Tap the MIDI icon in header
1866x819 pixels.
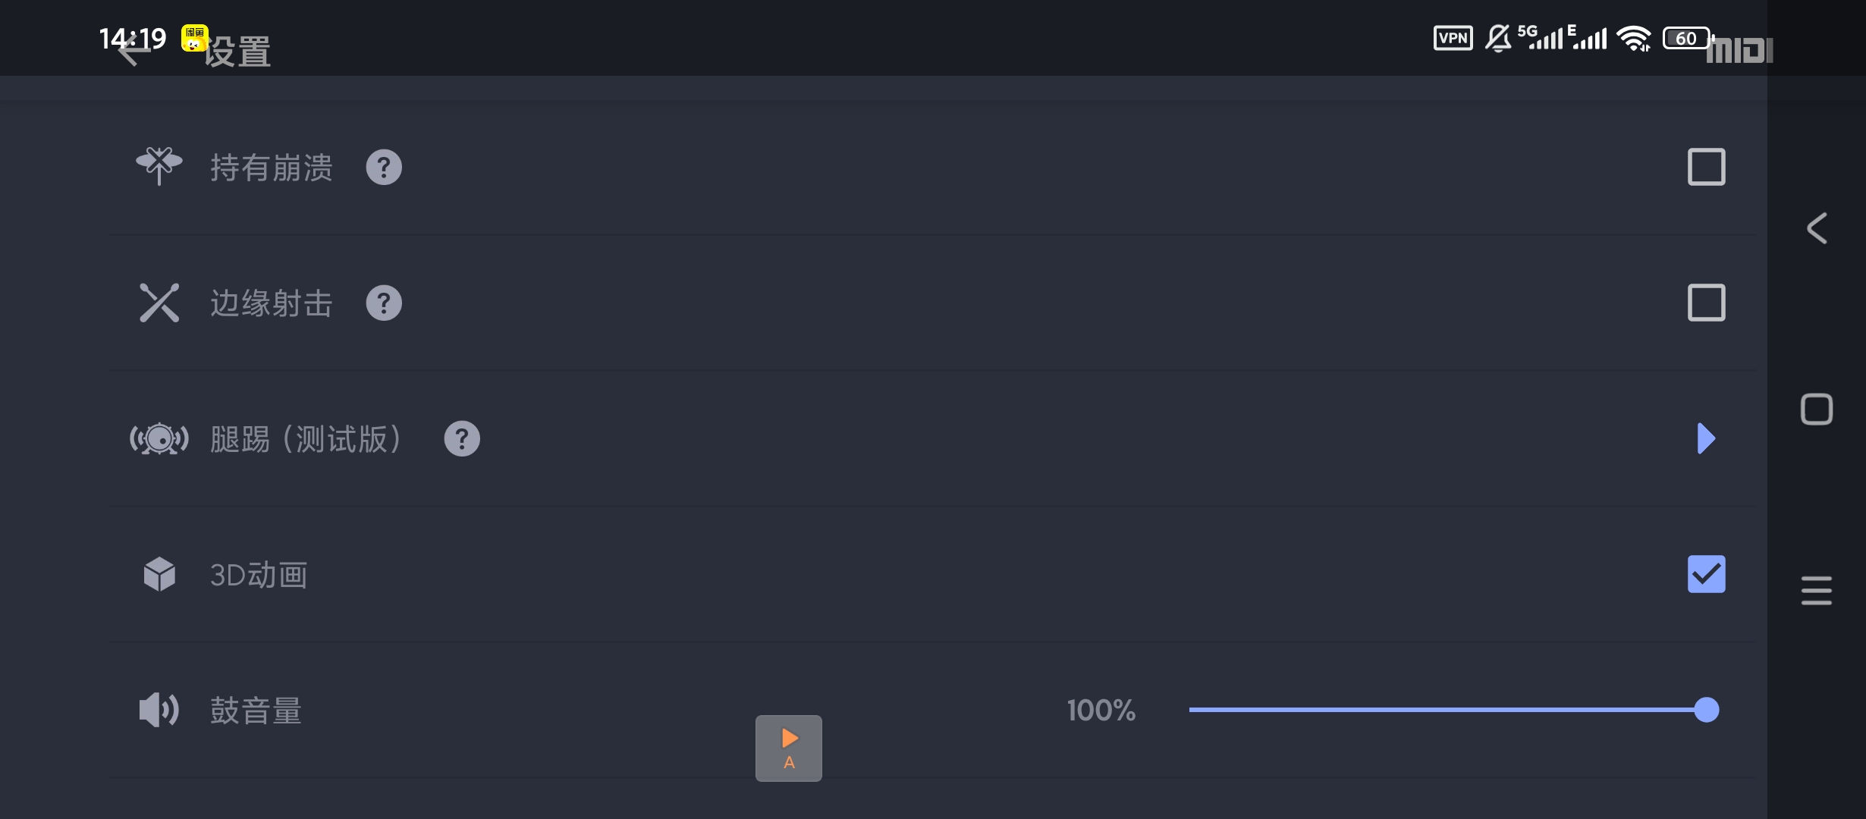[1739, 51]
